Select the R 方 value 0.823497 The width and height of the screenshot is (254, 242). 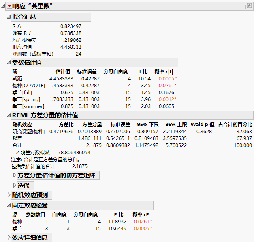(71, 26)
